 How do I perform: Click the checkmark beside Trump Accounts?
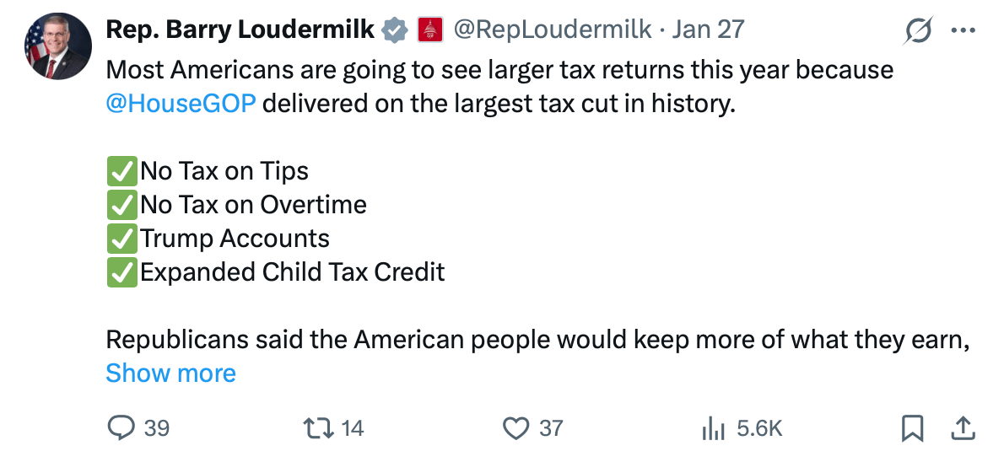click(x=121, y=239)
